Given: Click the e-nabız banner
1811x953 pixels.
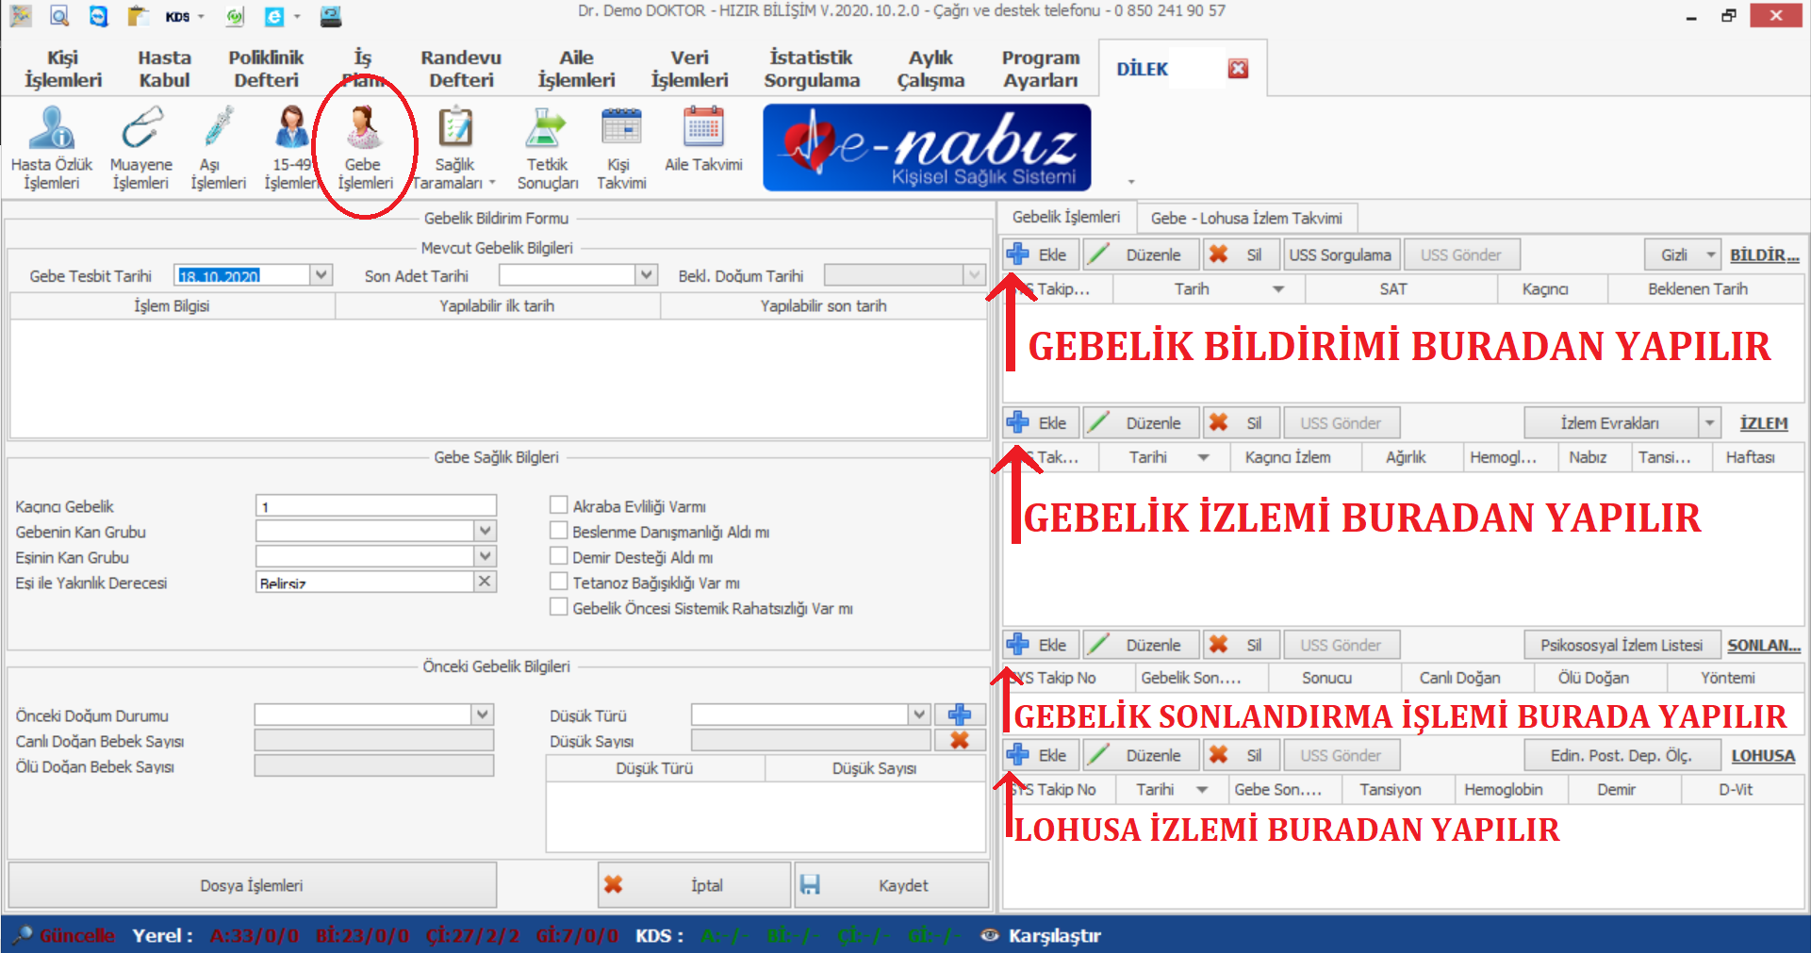Looking at the screenshot, I should 927,147.
